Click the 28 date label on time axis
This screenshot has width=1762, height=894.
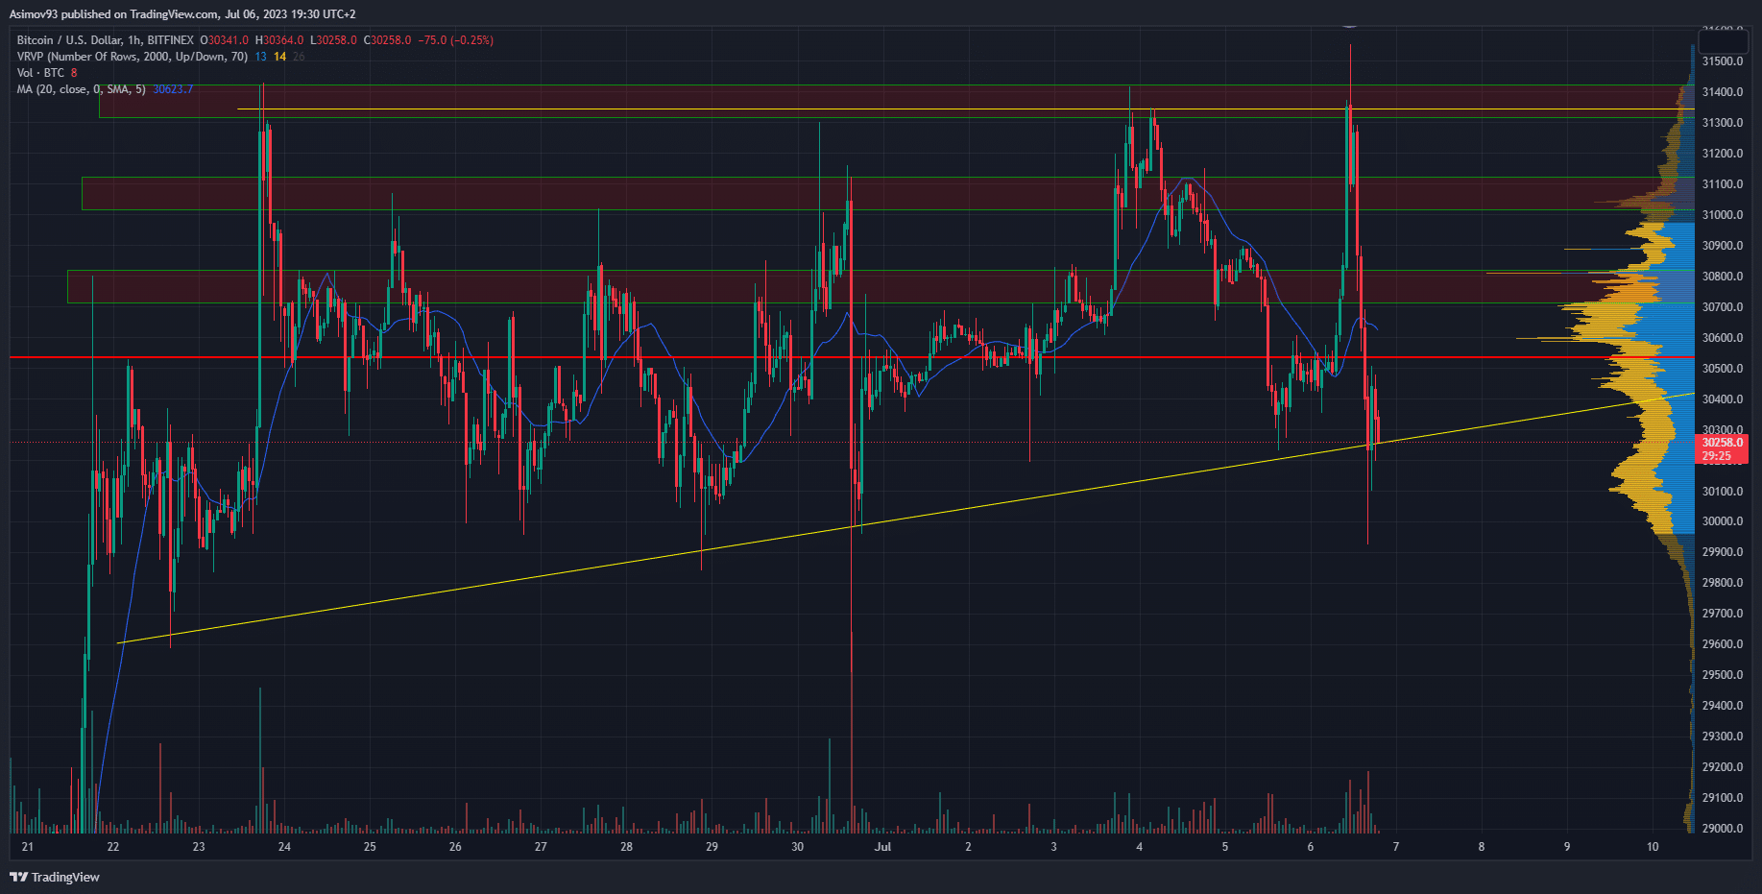[x=626, y=847]
